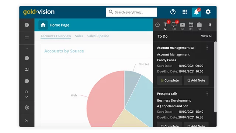Switch to the Sales Pipeline tab
The width and height of the screenshot is (236, 133).
(x=98, y=36)
